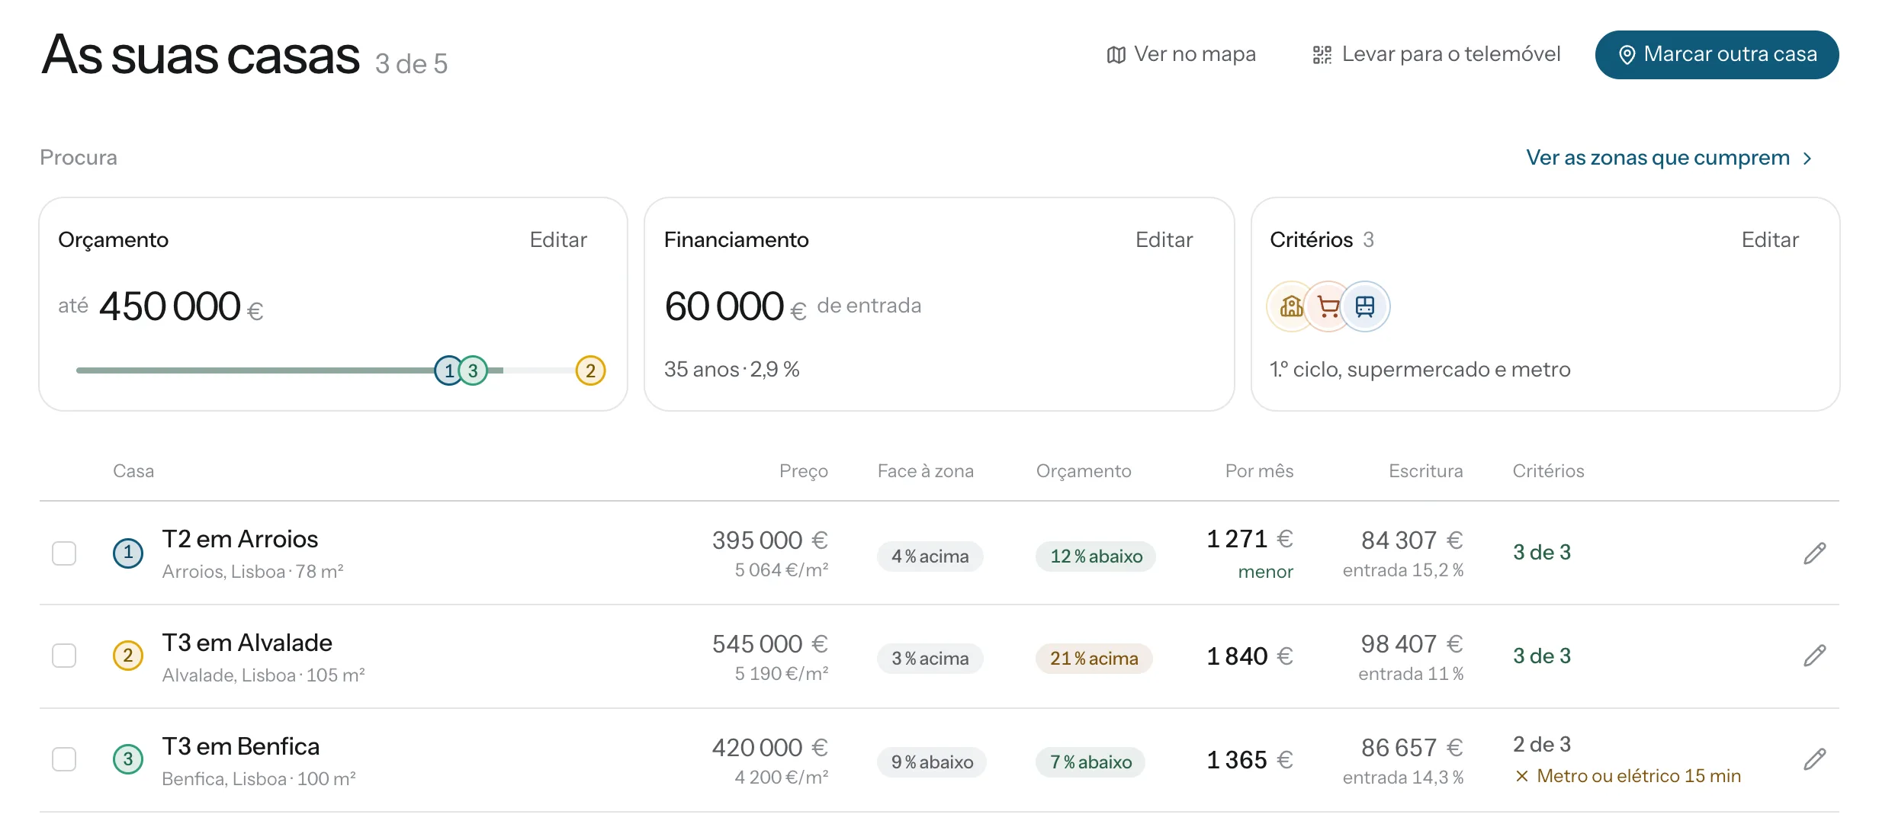This screenshot has width=1879, height=837.
Task: Click Editar in the Orçamento card
Action: coord(558,239)
